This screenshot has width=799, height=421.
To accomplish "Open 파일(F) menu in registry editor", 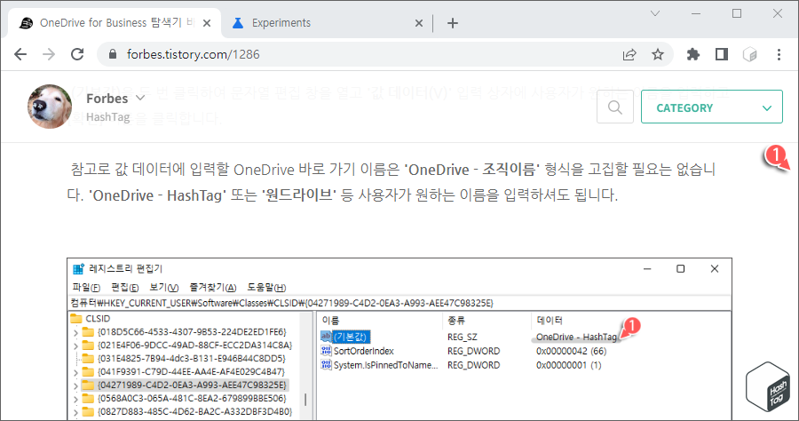I will coord(86,288).
